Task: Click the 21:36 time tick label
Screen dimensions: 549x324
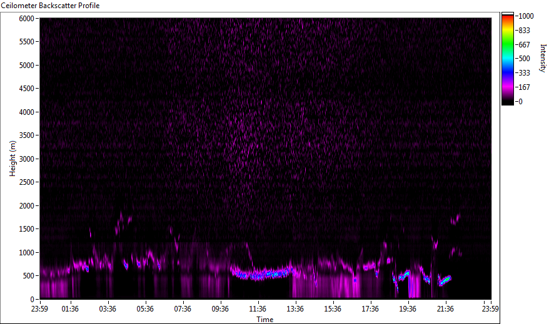Action: 445,309
